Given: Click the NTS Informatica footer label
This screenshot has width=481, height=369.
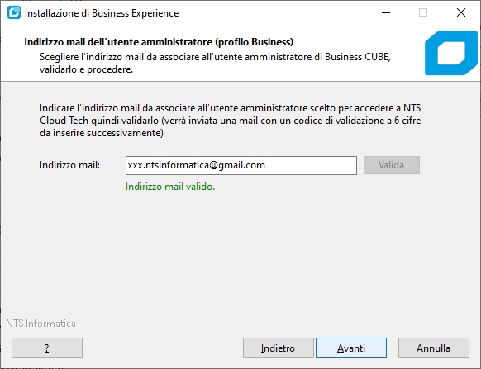Looking at the screenshot, I should coord(40,324).
